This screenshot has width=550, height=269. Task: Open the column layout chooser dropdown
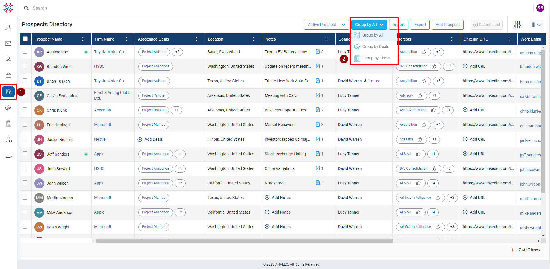pyautogui.click(x=537, y=25)
